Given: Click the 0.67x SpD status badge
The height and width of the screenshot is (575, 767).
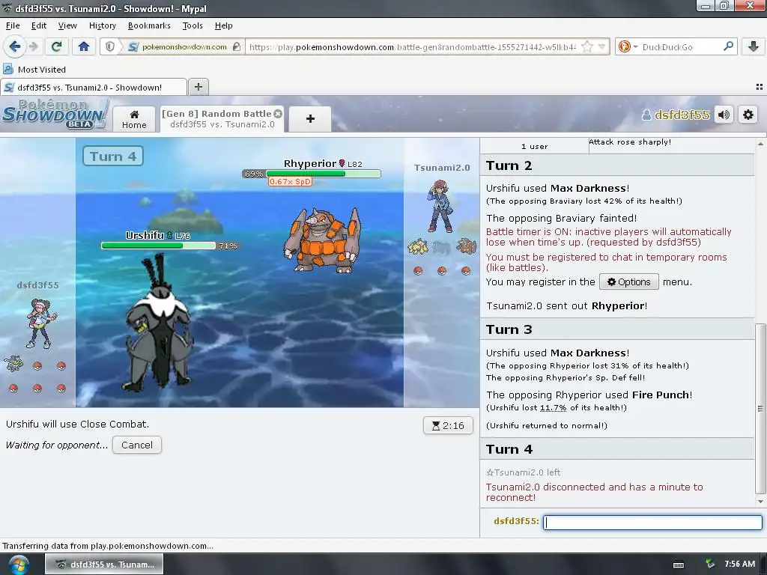Looking at the screenshot, I should click(290, 181).
